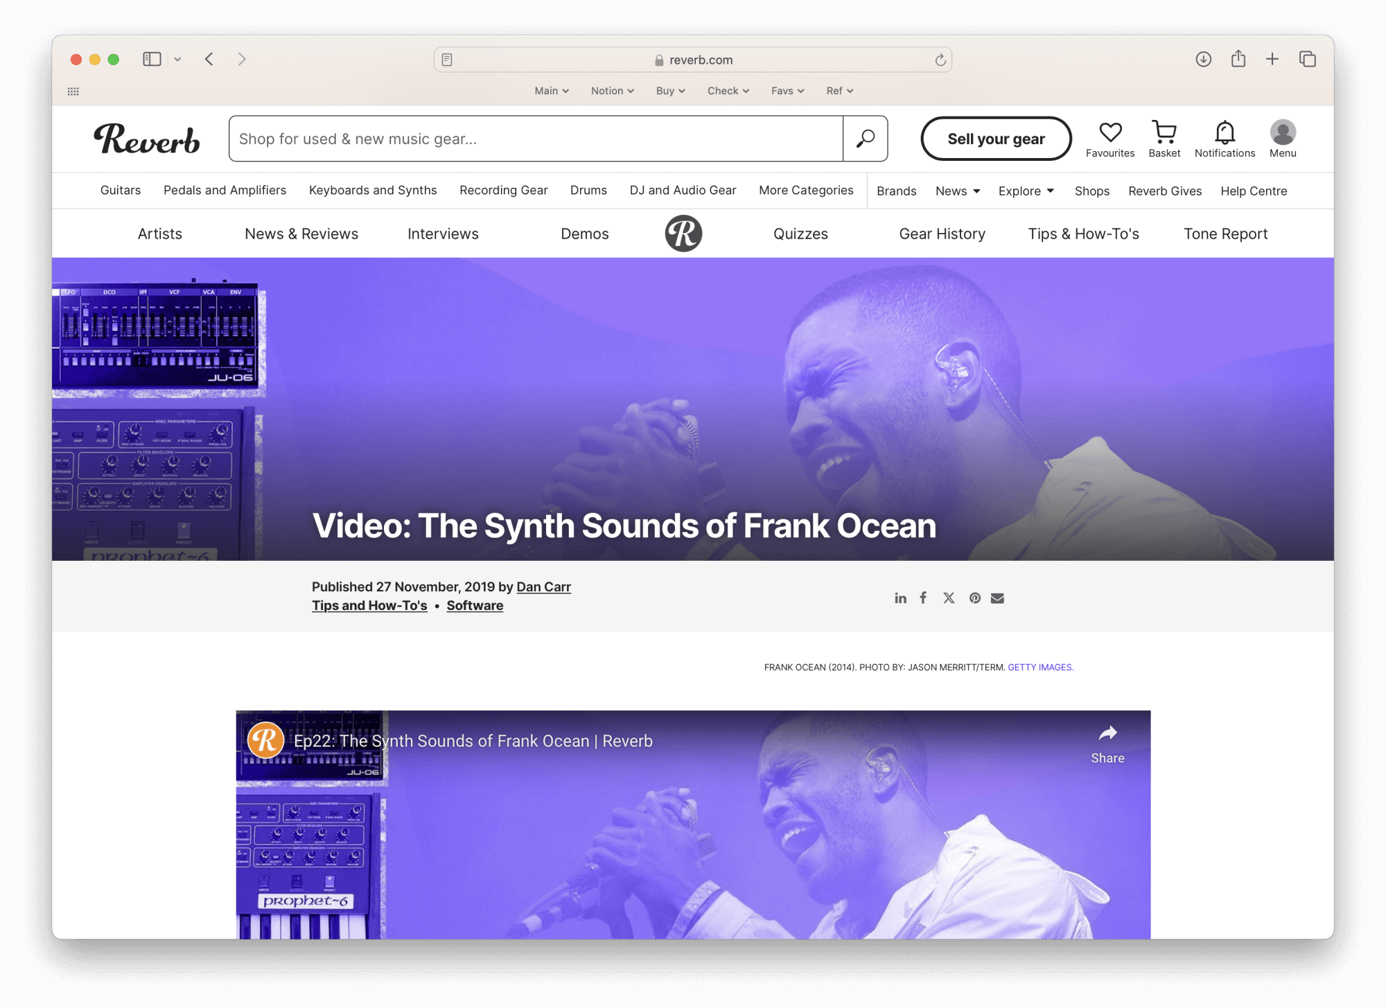1386x1008 pixels.
Task: Share article on X
Action: (x=949, y=598)
